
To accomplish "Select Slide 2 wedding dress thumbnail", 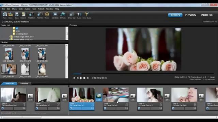I will click(x=48, y=95).
